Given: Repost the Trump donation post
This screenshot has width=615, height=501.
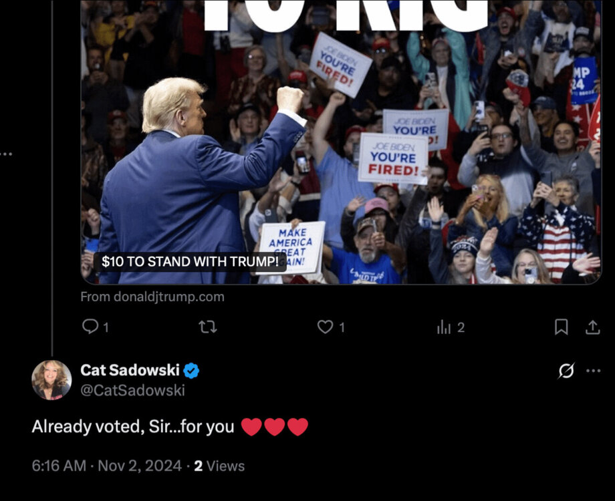Looking at the screenshot, I should tap(208, 327).
